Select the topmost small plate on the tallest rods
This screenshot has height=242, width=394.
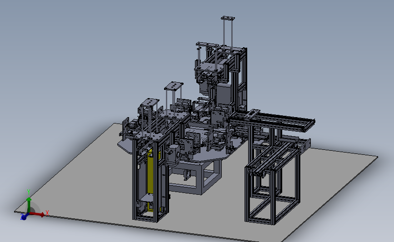point(228,18)
